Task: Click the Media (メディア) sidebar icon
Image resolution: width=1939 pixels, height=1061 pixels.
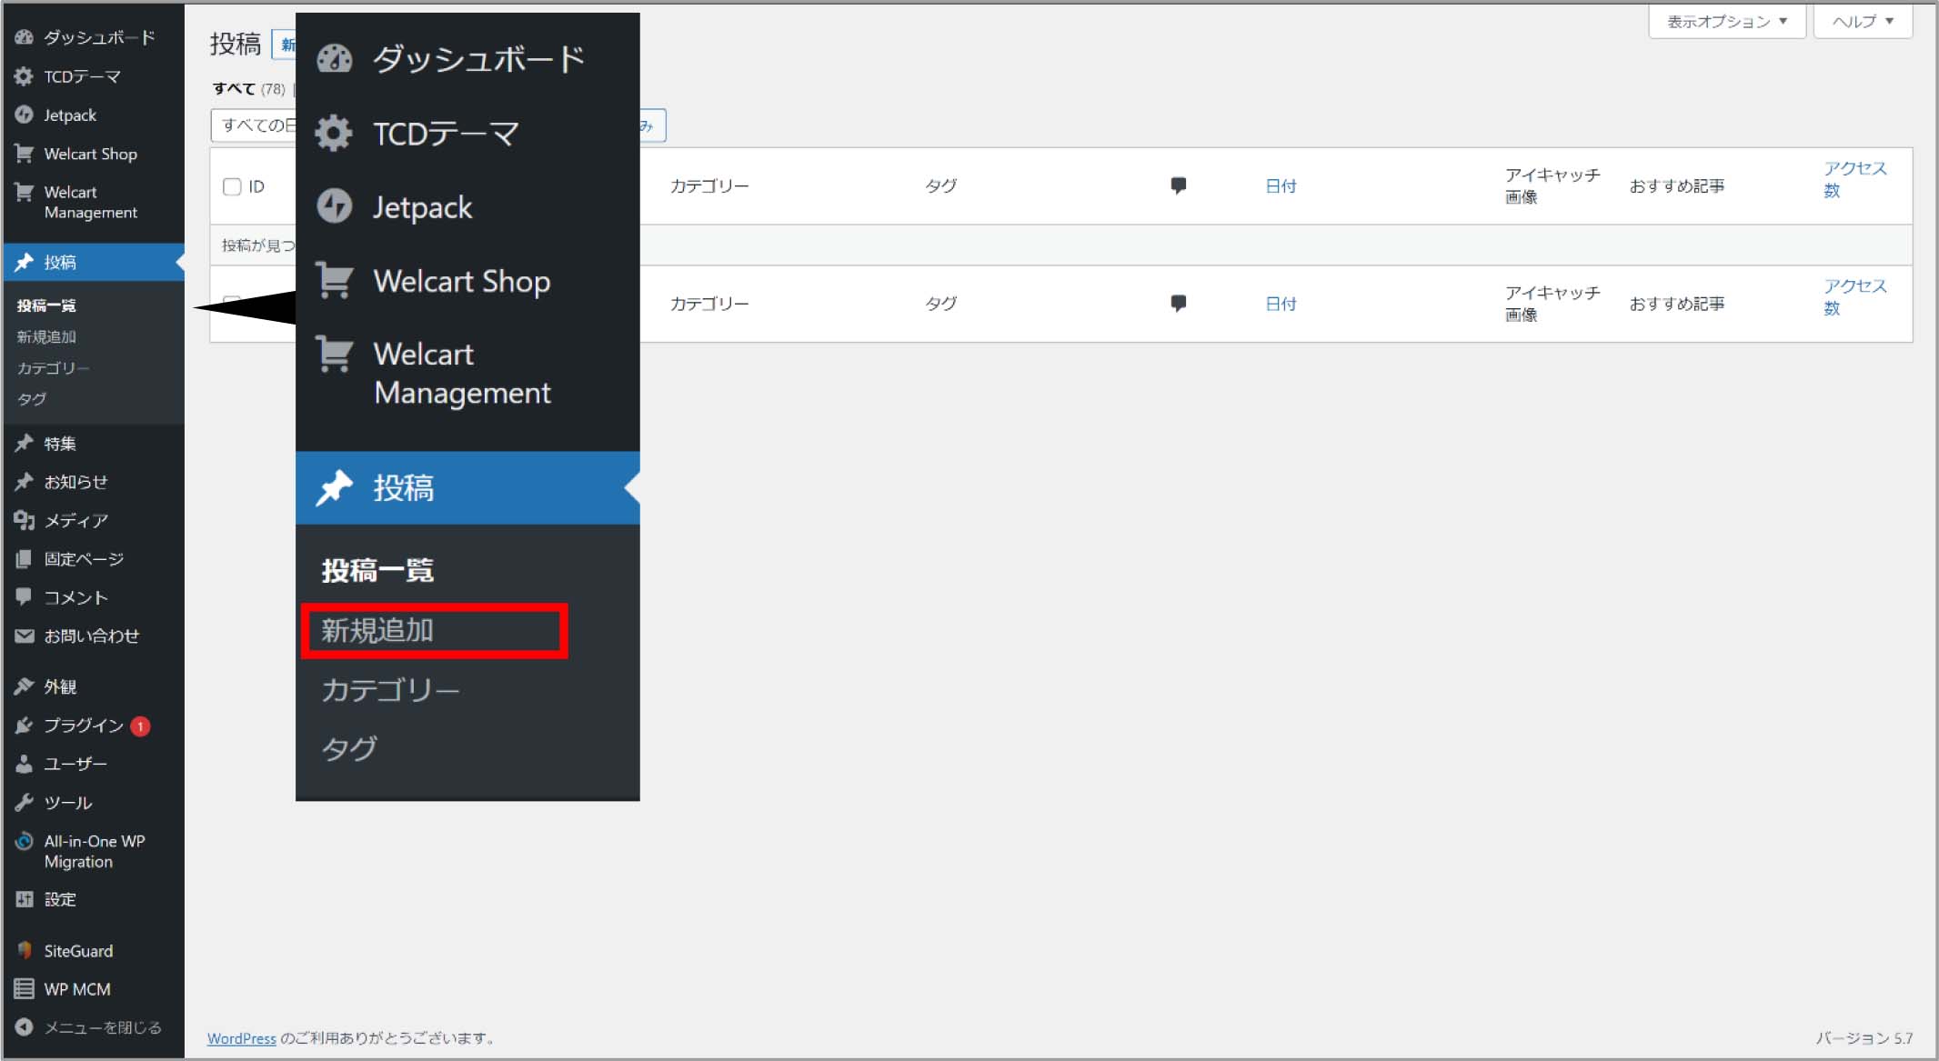Action: click(x=24, y=520)
